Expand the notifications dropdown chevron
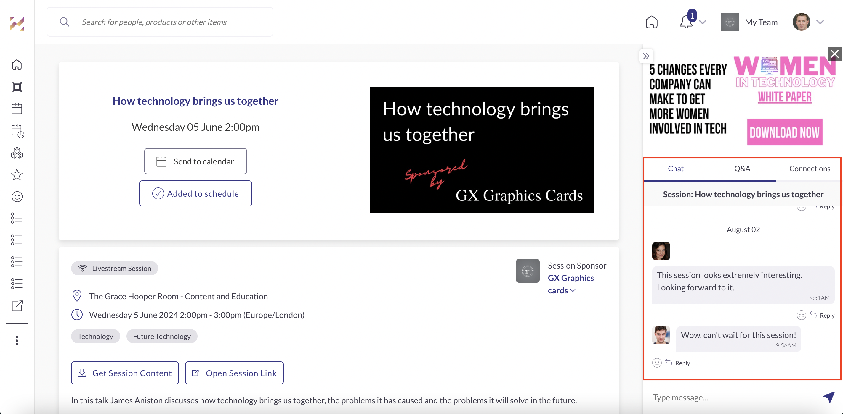843x414 pixels. click(x=702, y=22)
